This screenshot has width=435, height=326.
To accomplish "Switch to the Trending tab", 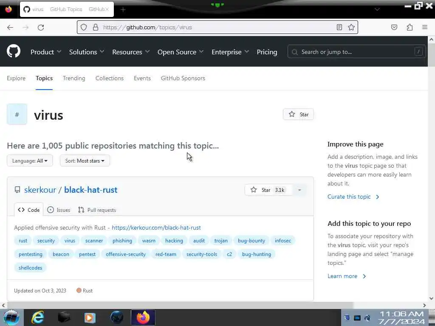I will click(74, 78).
